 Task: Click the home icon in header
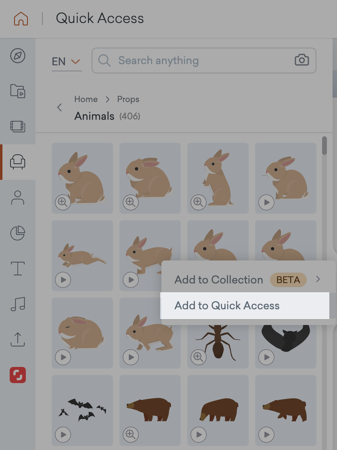pos(21,19)
